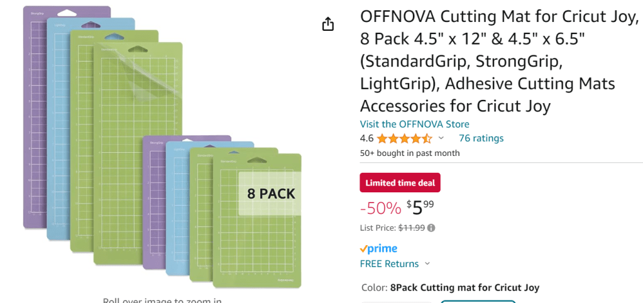Click the share icon beside the product image
Image resolution: width=643 pixels, height=303 pixels.
327,25
